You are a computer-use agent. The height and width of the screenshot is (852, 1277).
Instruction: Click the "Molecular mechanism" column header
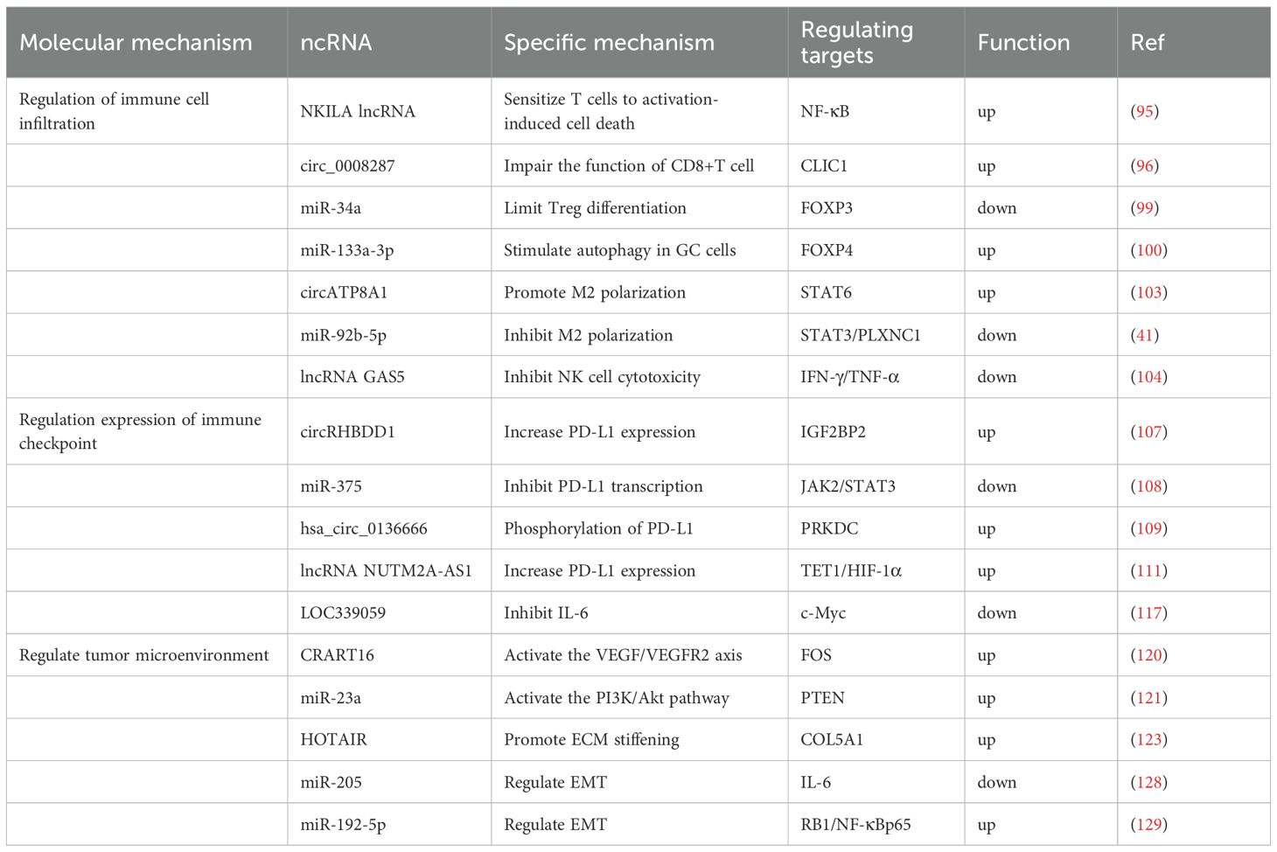click(x=136, y=42)
